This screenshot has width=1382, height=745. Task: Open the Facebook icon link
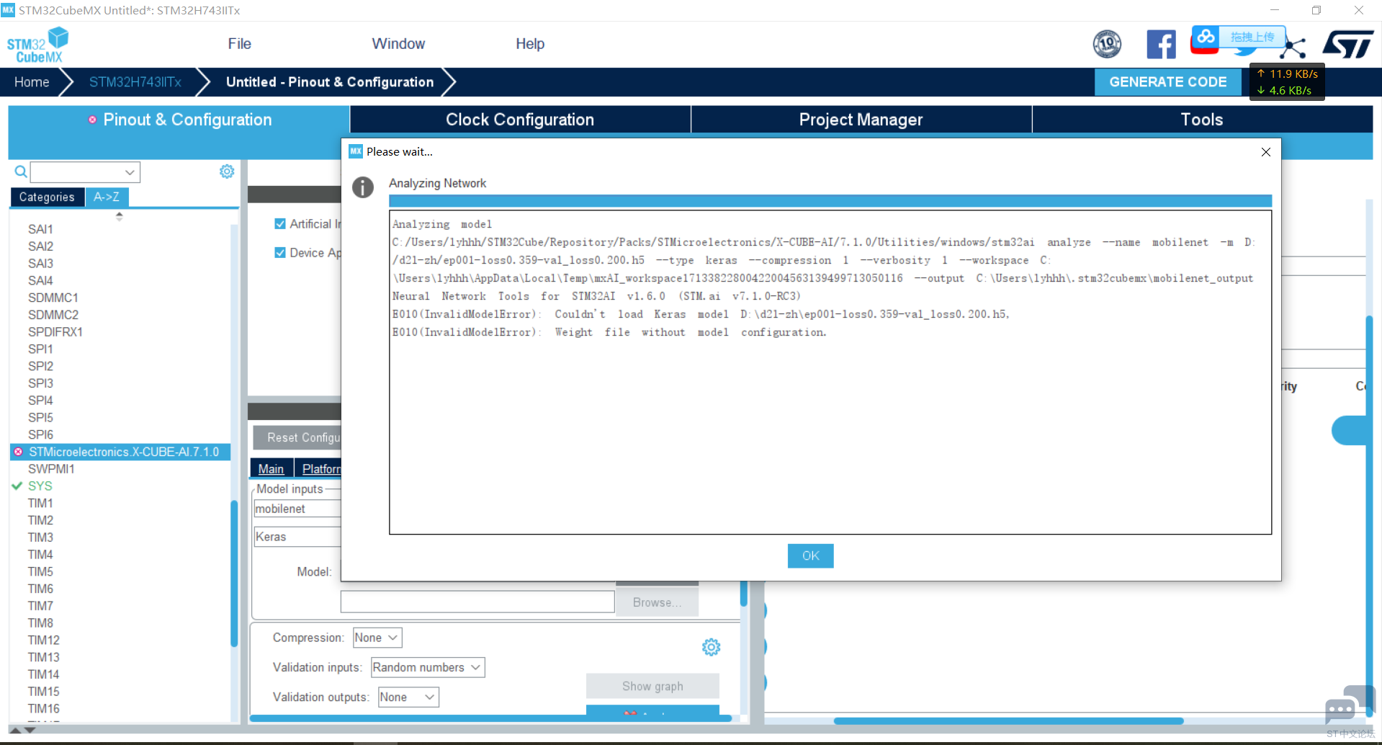1161,45
